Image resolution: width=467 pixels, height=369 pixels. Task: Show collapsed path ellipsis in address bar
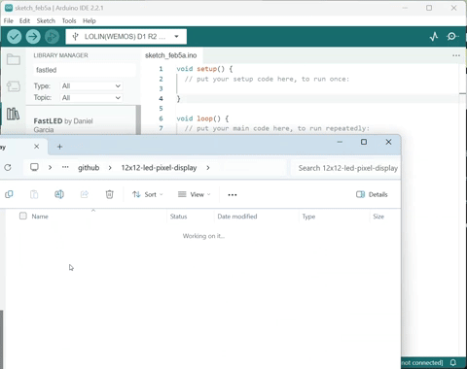point(65,167)
